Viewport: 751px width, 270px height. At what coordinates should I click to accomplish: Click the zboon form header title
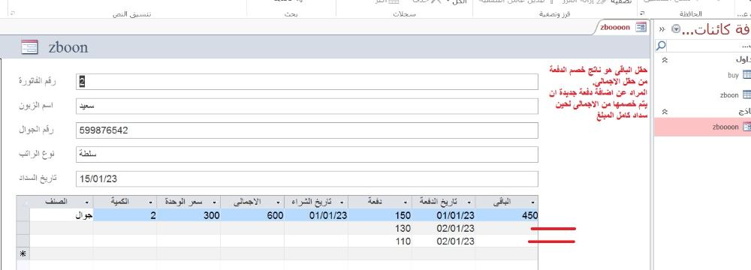[68, 47]
